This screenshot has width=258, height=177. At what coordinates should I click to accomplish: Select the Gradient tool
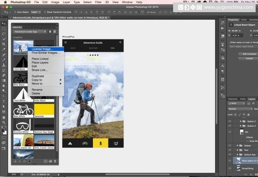4,81
